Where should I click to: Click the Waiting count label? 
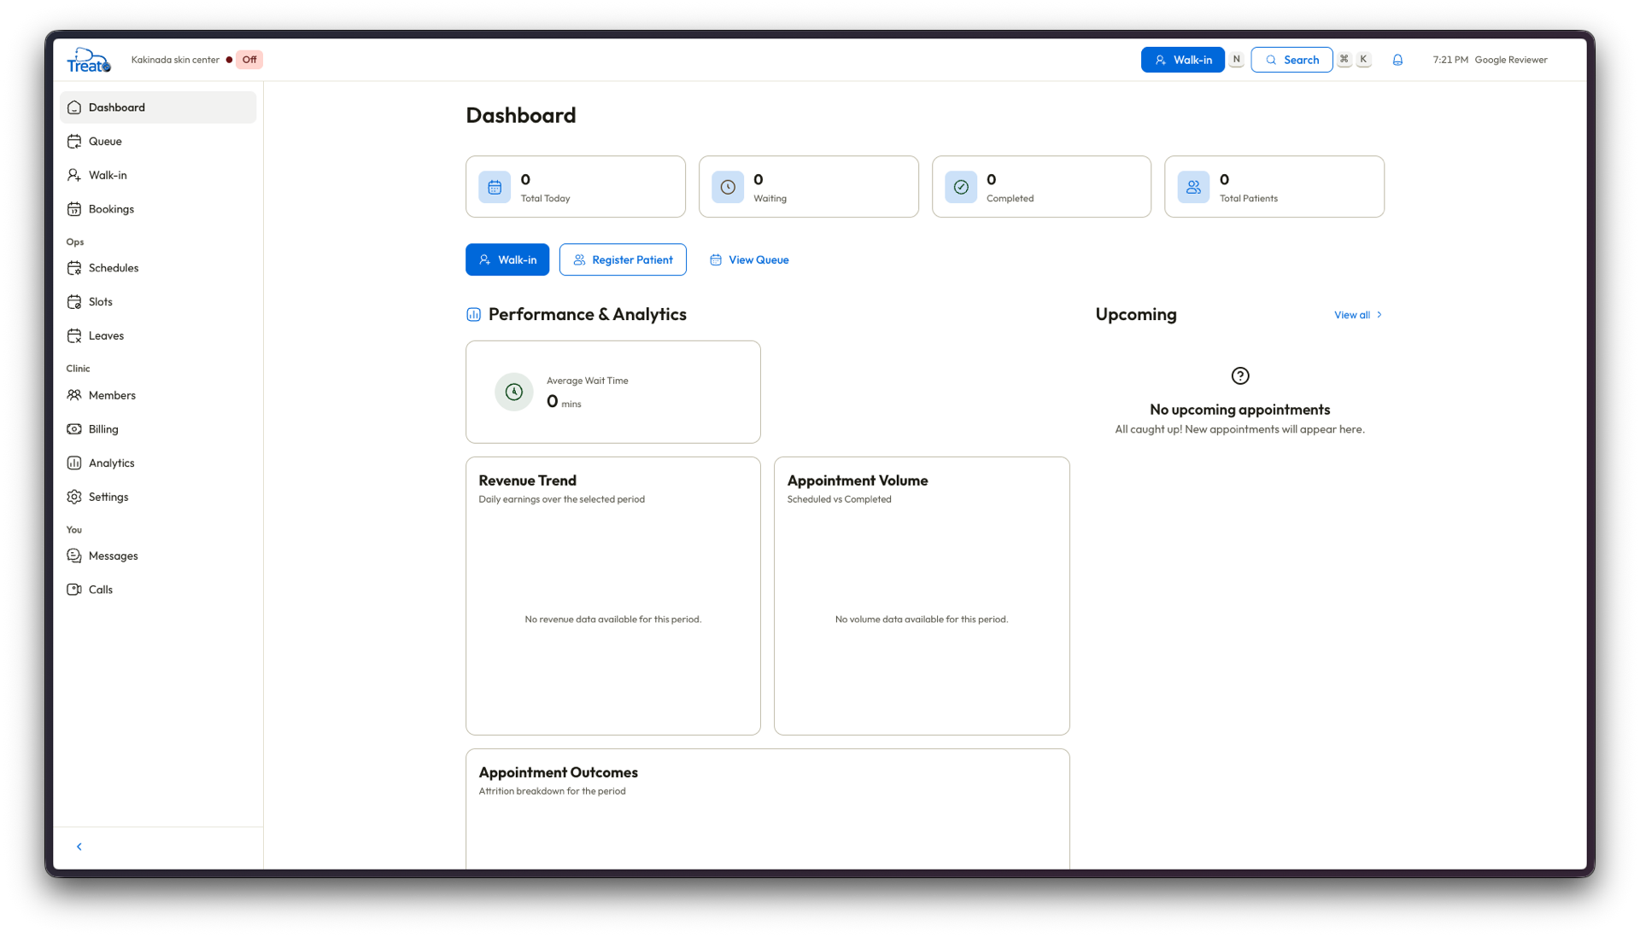pyautogui.click(x=770, y=198)
